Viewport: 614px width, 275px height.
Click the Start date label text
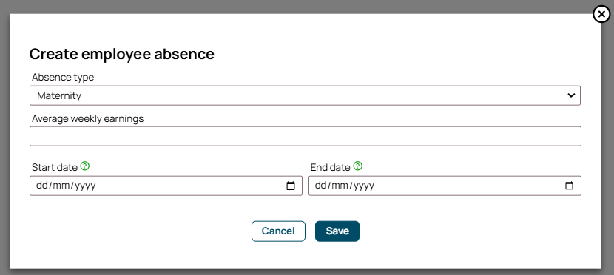(x=55, y=167)
